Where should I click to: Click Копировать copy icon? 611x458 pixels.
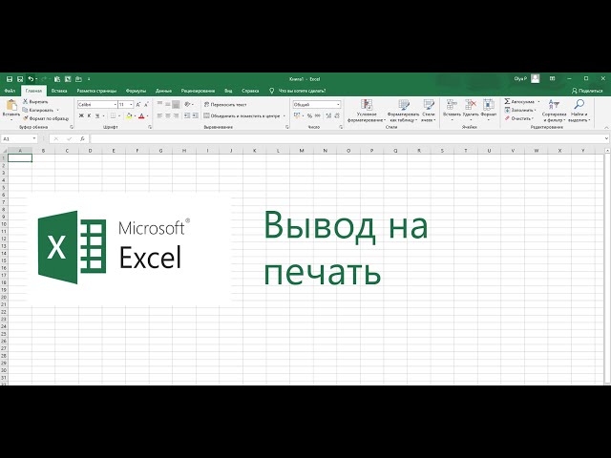click(26, 110)
